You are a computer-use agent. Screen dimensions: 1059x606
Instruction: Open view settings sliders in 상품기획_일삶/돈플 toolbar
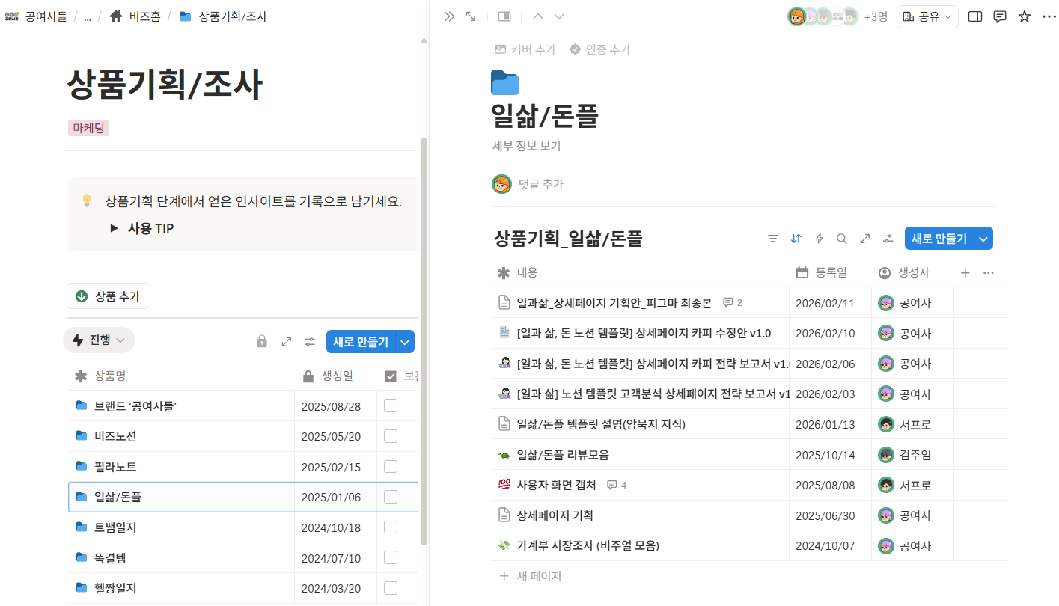(x=888, y=239)
